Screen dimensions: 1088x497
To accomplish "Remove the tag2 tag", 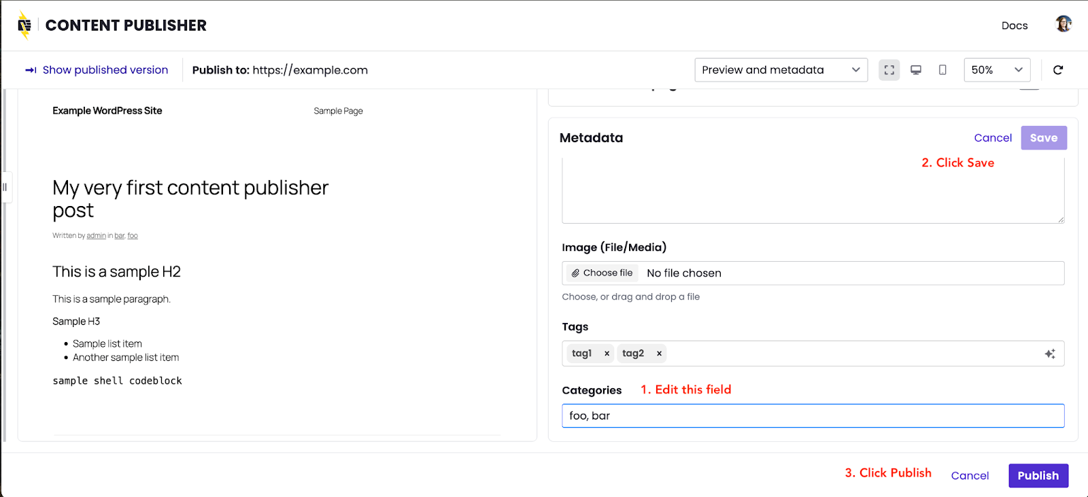I will coord(659,354).
